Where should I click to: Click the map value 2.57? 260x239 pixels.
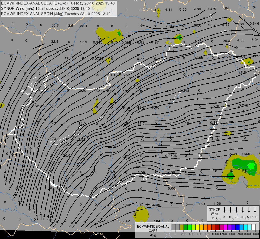[141, 140]
